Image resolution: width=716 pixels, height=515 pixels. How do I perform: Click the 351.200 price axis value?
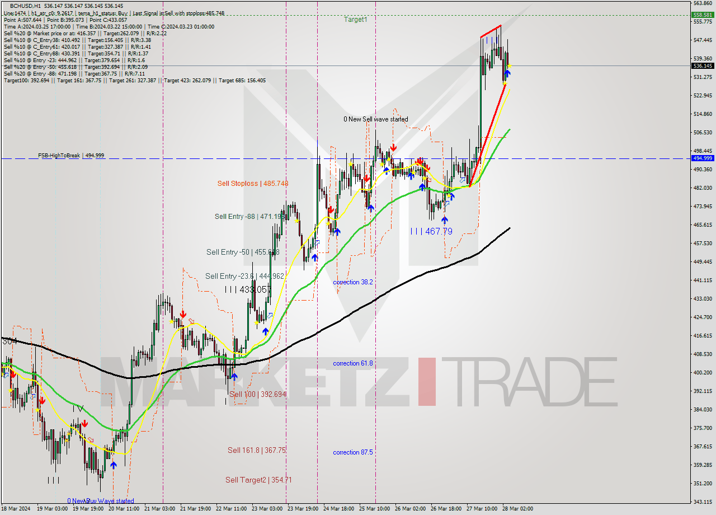(x=703, y=483)
